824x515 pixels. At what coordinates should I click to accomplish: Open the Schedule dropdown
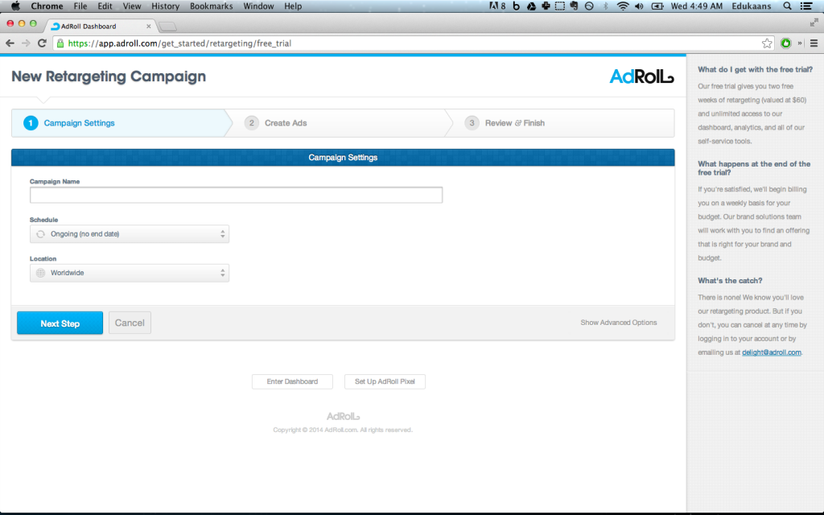click(130, 234)
